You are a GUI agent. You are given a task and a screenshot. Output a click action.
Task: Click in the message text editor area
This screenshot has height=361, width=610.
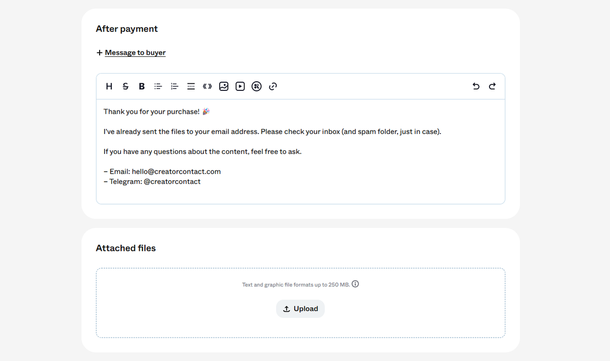[x=300, y=151]
